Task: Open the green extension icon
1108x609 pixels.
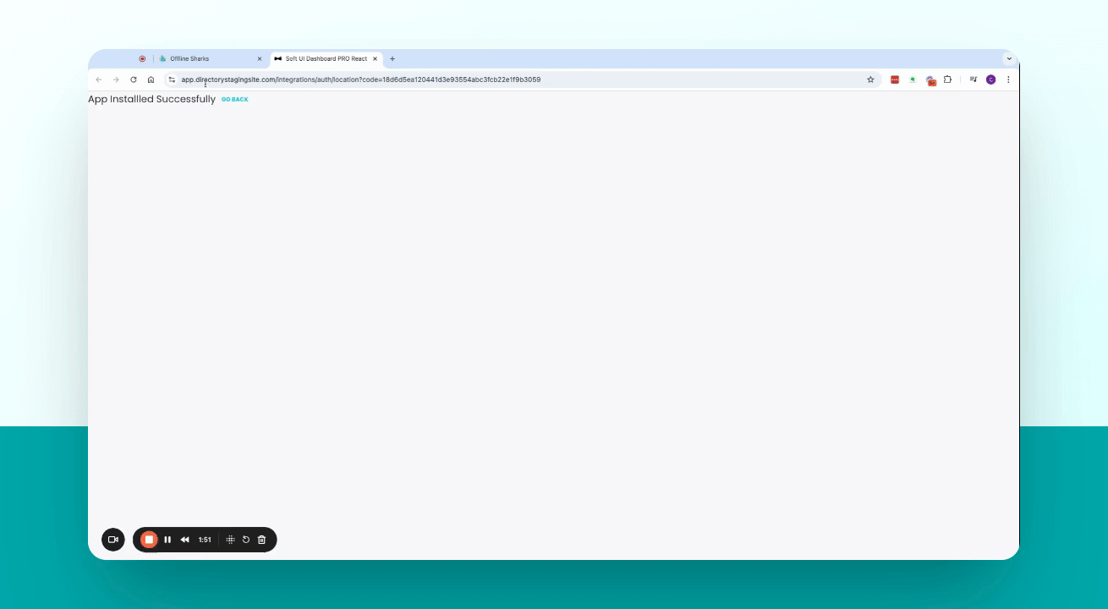Action: [x=913, y=80]
